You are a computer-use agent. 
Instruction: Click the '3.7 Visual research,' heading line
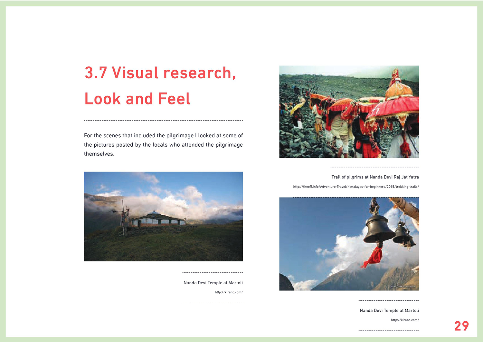click(160, 73)
